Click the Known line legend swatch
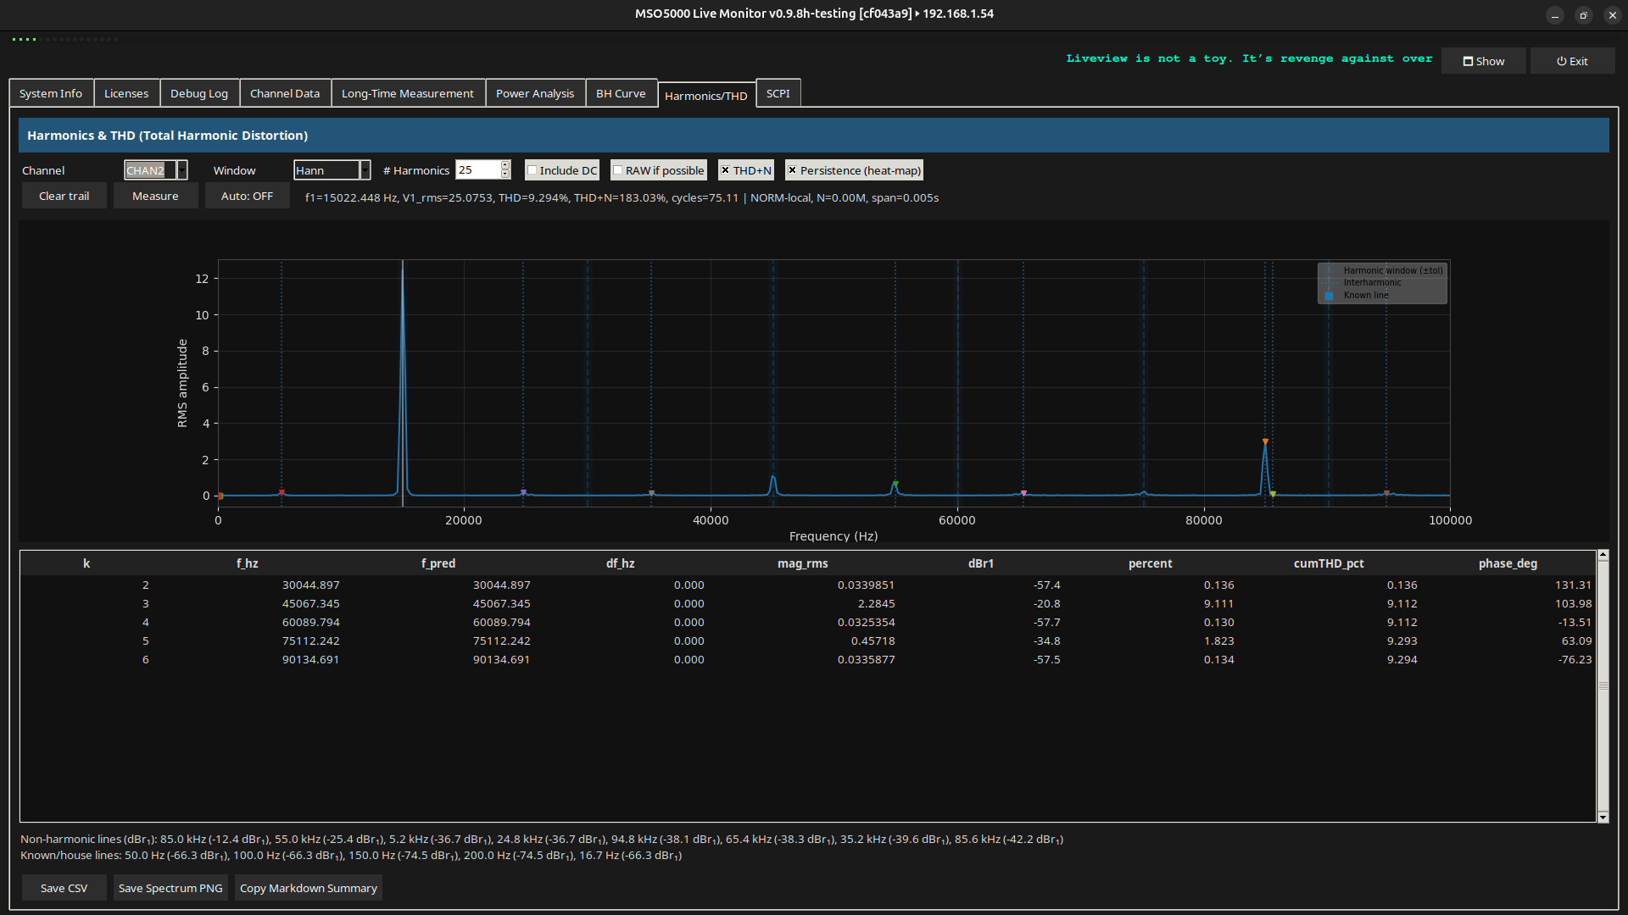 click(x=1329, y=296)
